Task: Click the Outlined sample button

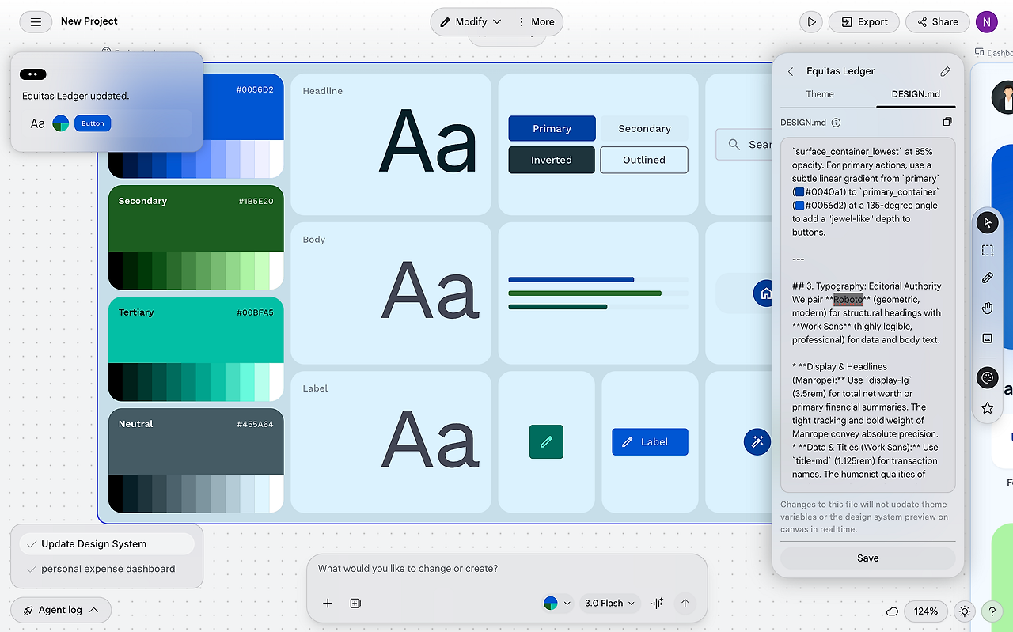Action: pos(644,160)
